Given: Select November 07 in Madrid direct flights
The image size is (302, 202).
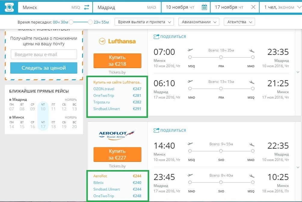Looking at the screenshot, I should click(11, 109).
